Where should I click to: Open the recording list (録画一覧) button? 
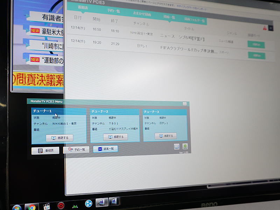pyautogui.click(x=105, y=149)
